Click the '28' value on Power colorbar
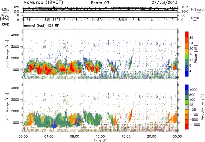 click(x=191, y=37)
